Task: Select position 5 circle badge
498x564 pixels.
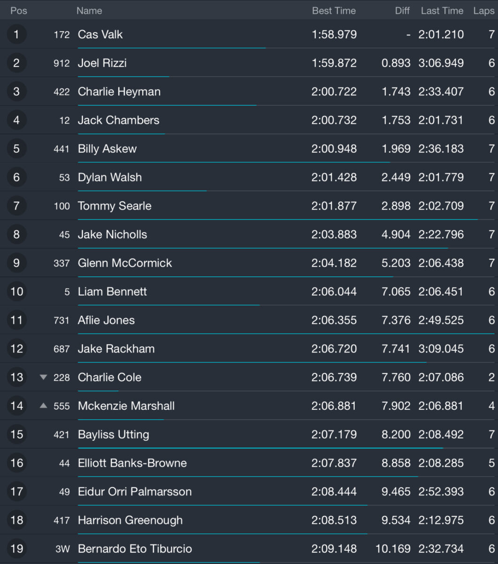Action: pyautogui.click(x=16, y=149)
